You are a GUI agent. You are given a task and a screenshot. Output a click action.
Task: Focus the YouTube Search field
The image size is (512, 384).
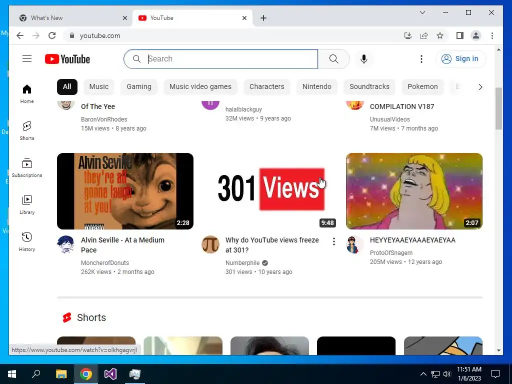(x=220, y=59)
